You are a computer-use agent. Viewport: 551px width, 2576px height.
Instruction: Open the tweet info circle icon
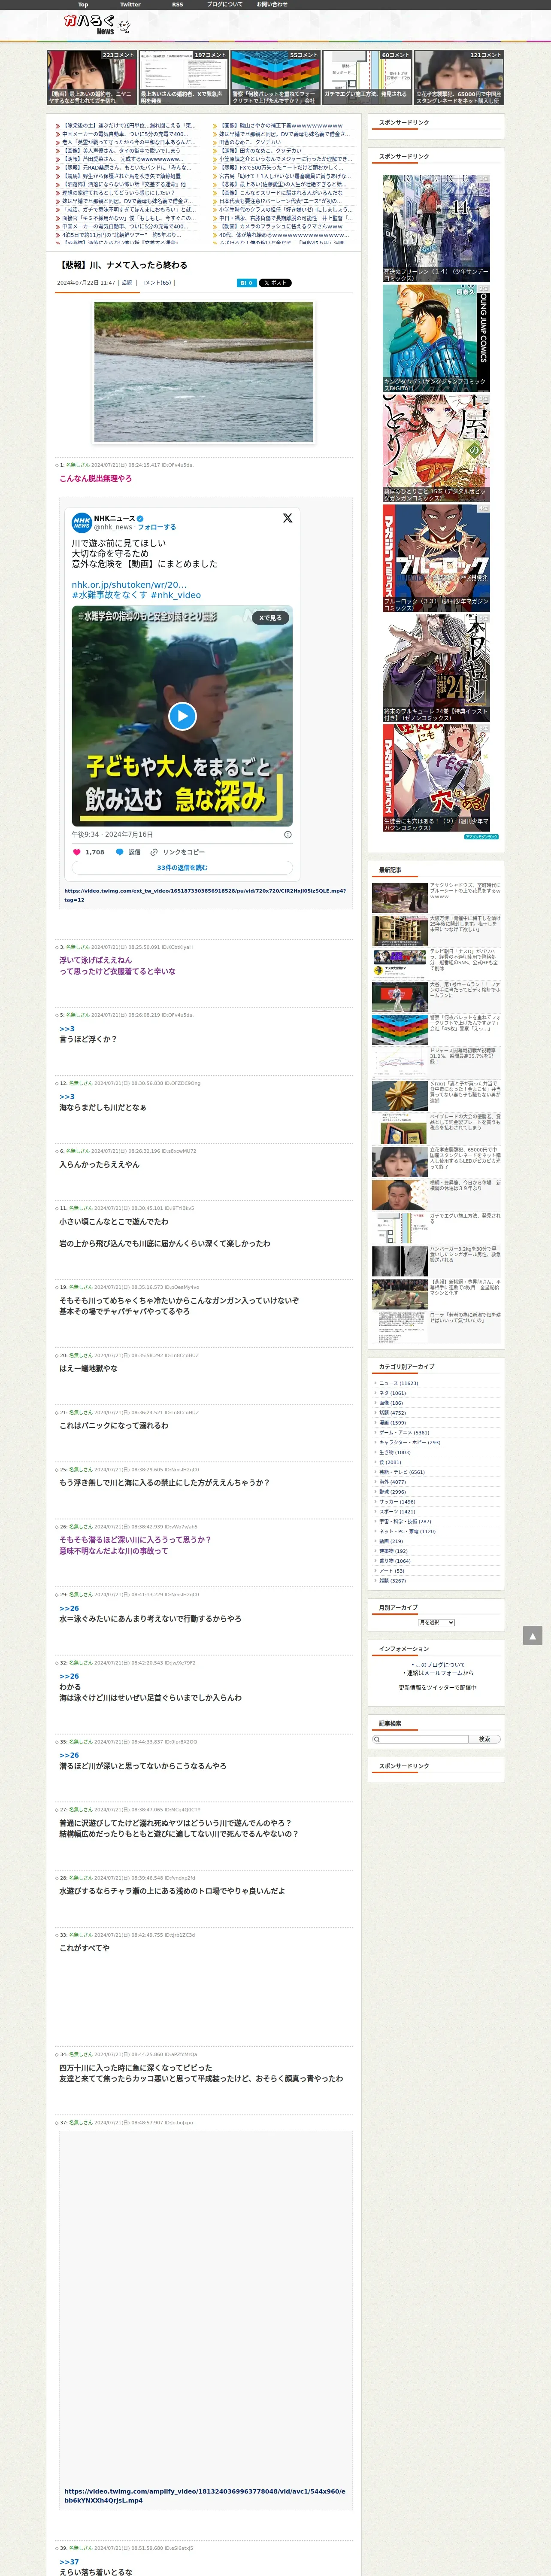tap(288, 834)
